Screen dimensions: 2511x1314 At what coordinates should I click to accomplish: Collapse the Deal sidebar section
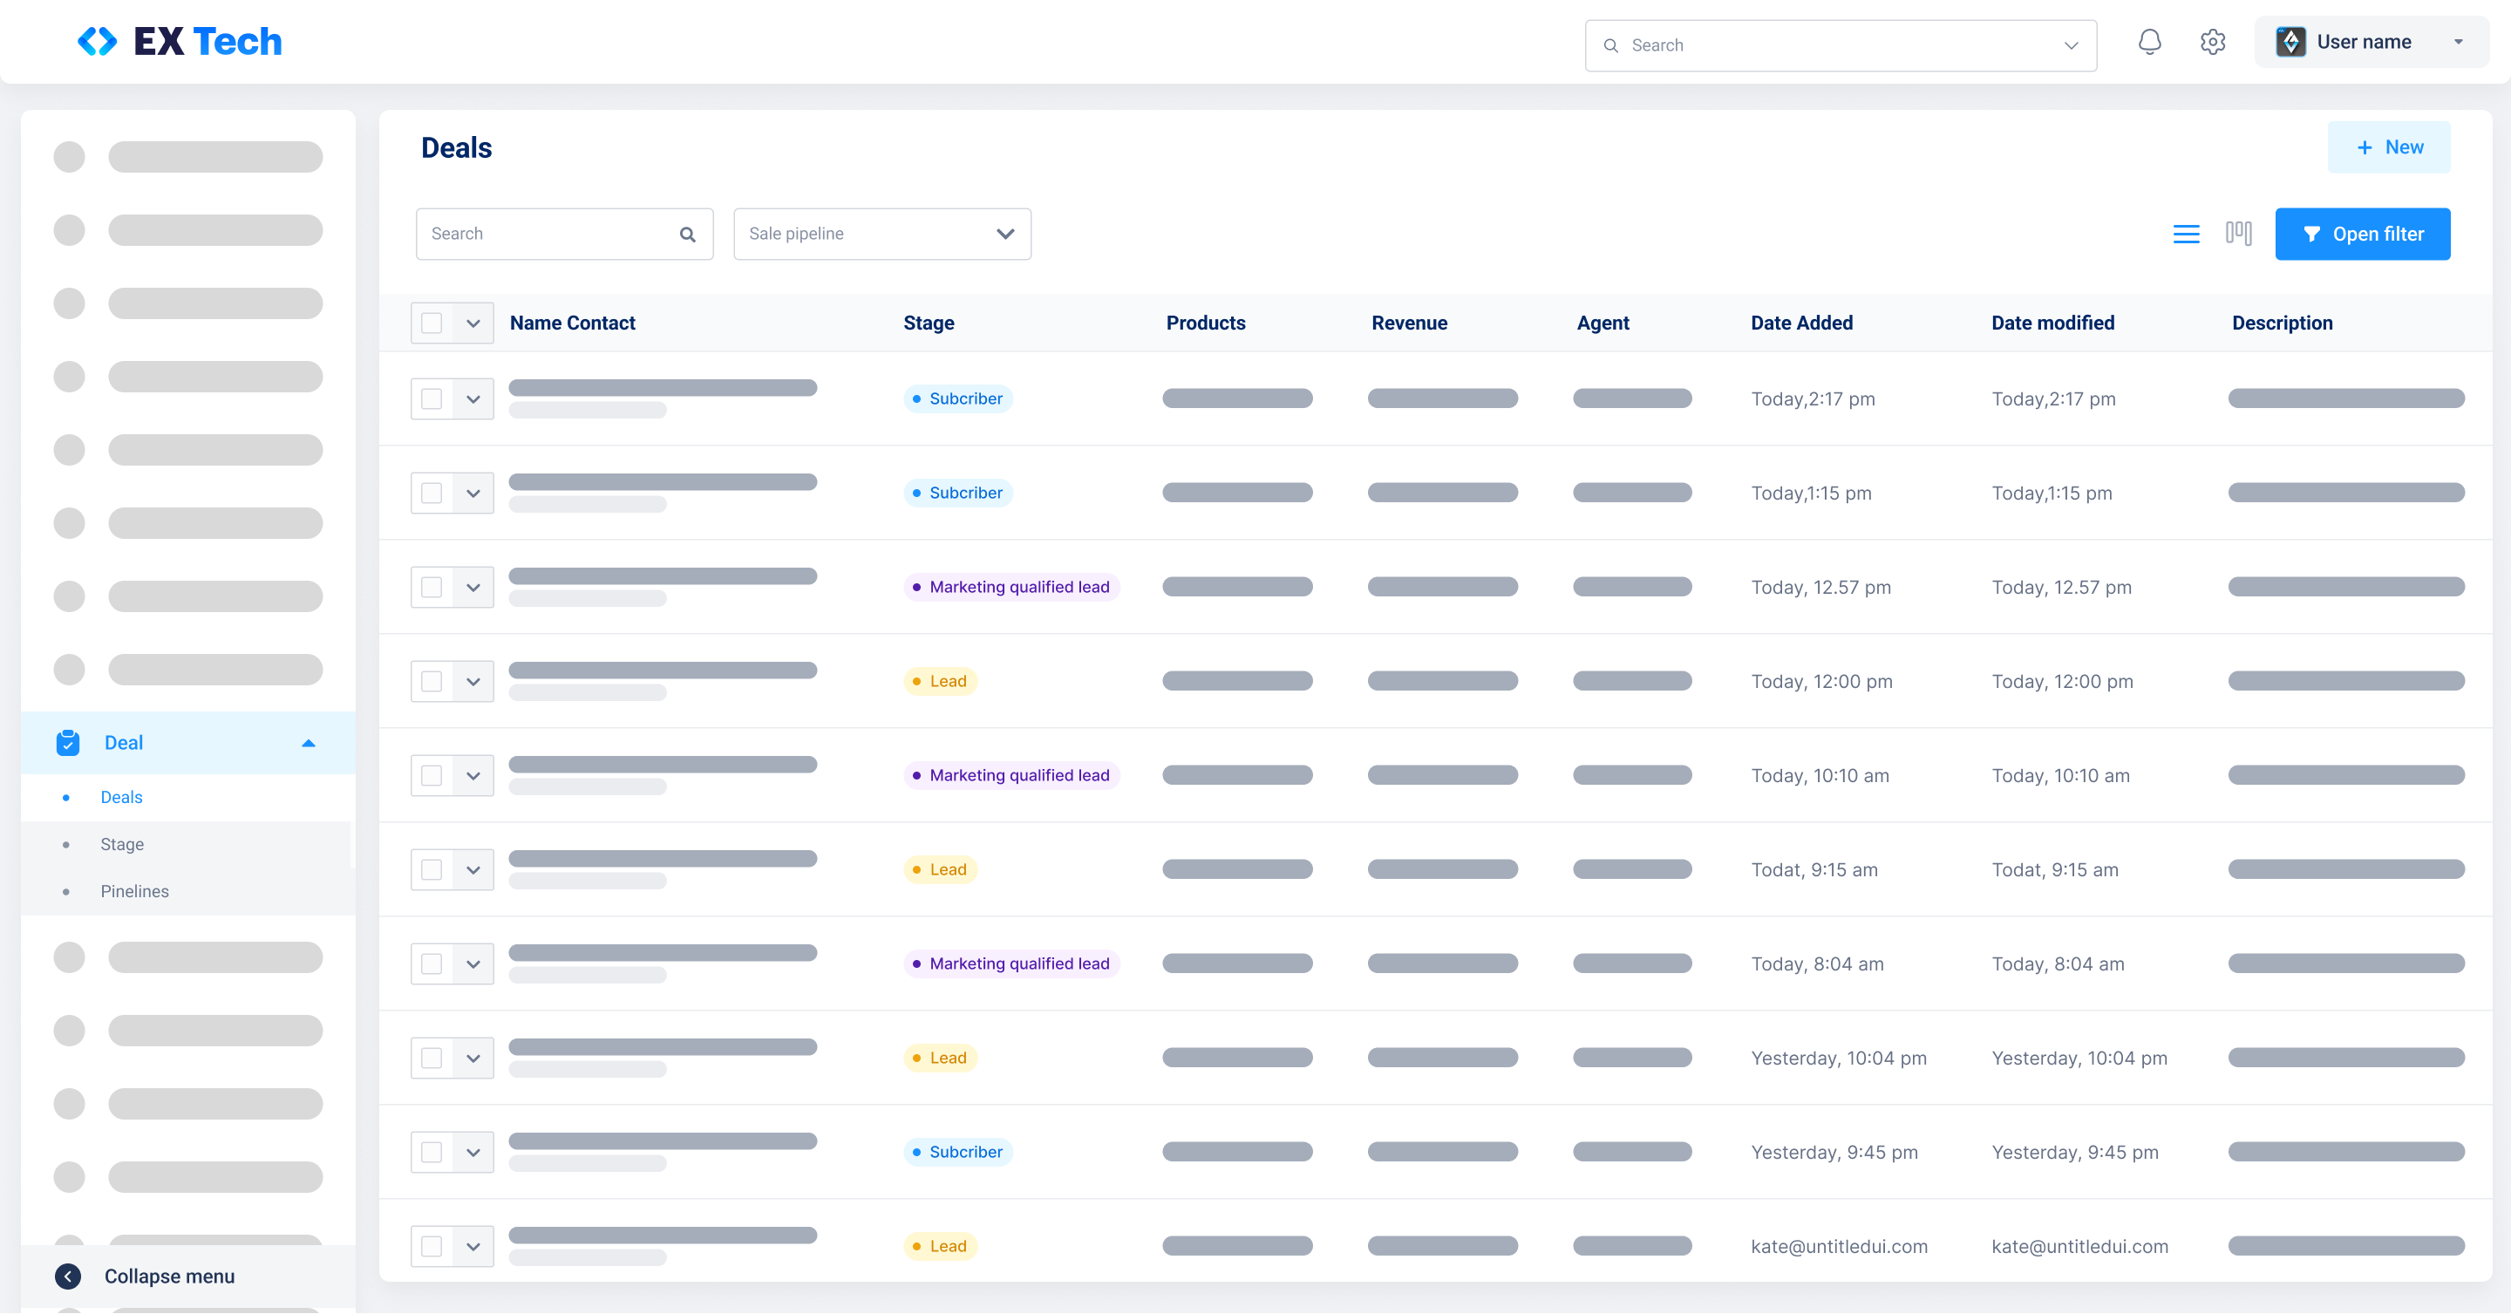tap(308, 743)
